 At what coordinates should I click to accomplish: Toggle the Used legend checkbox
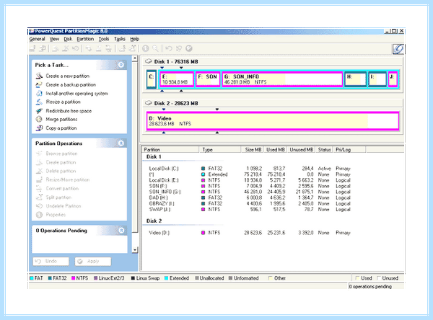pyautogui.click(x=358, y=277)
